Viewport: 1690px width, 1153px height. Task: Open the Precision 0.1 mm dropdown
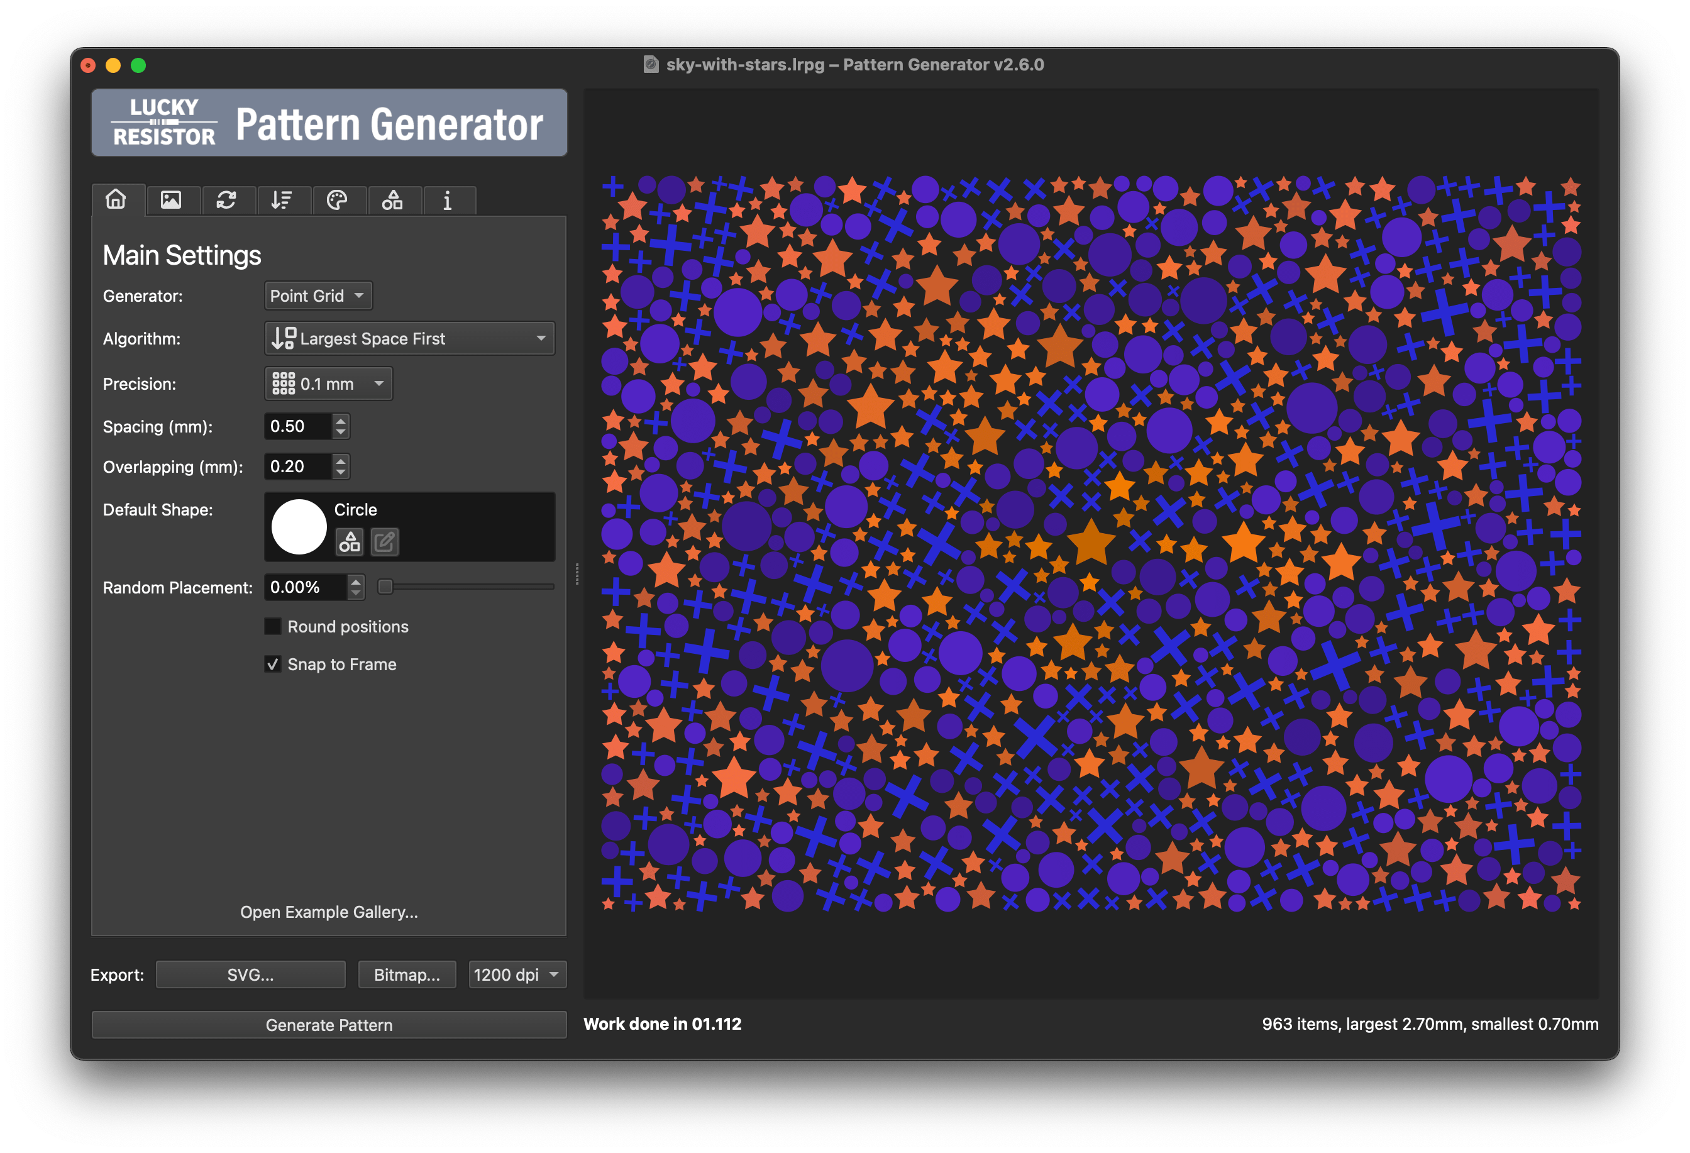click(328, 384)
